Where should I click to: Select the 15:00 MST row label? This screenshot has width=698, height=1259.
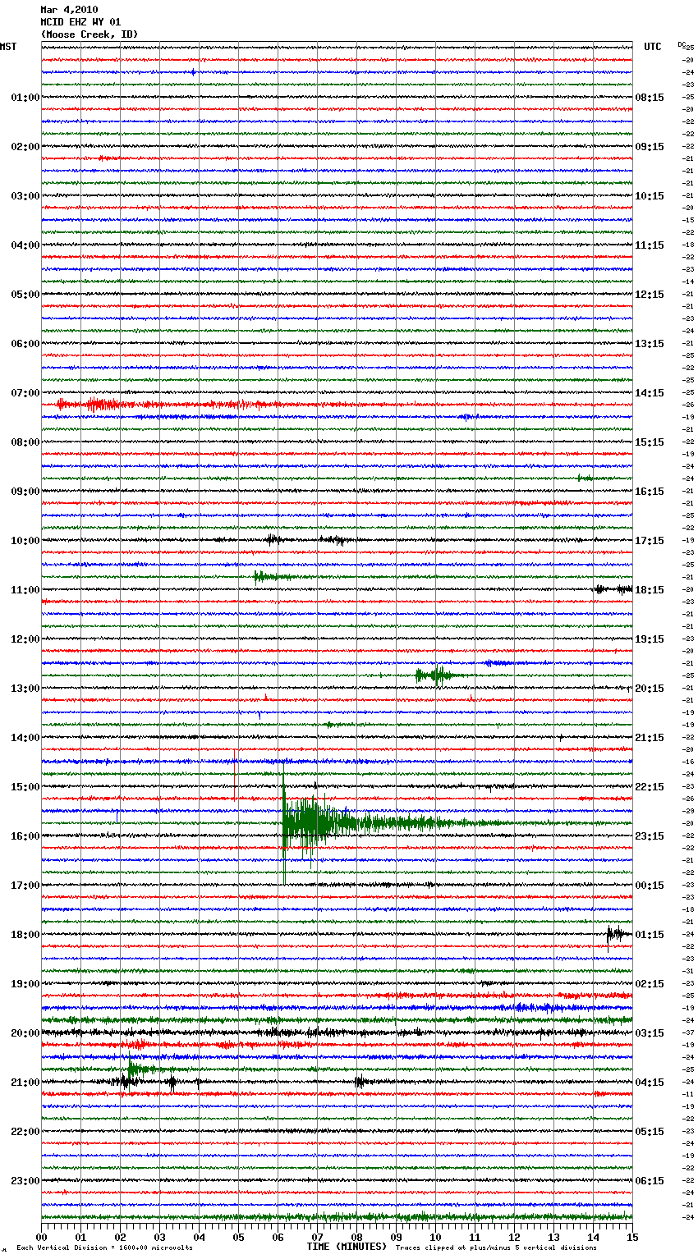25,787
